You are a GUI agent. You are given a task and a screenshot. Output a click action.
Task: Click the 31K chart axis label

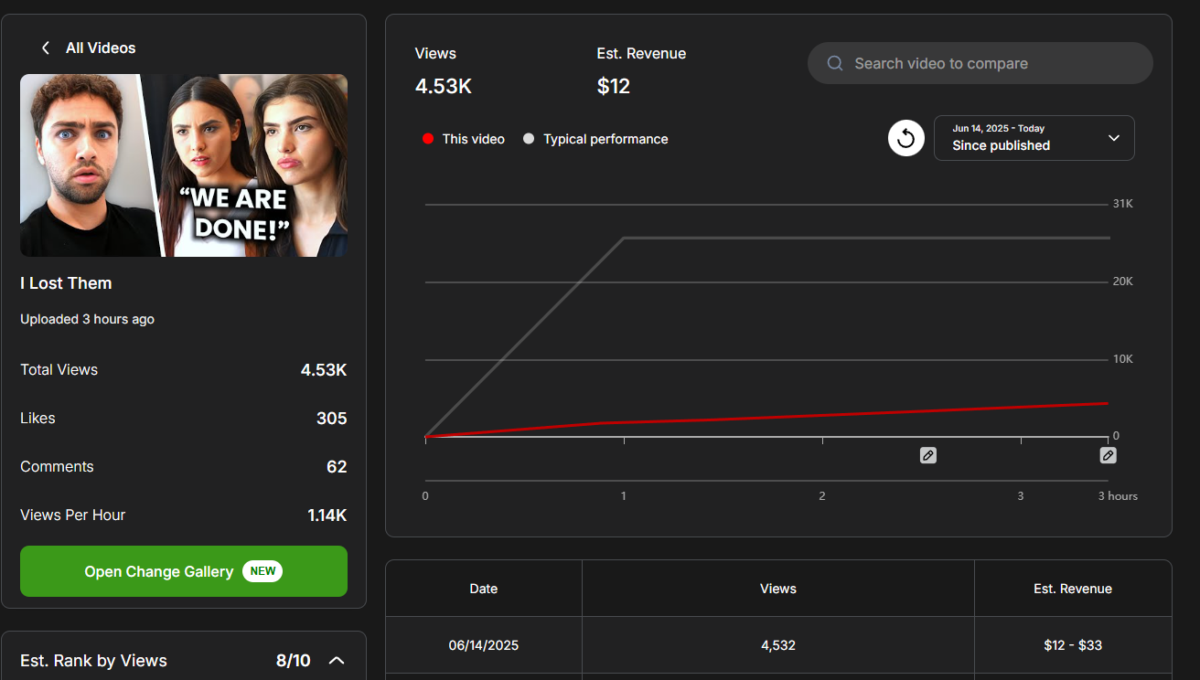1122,204
